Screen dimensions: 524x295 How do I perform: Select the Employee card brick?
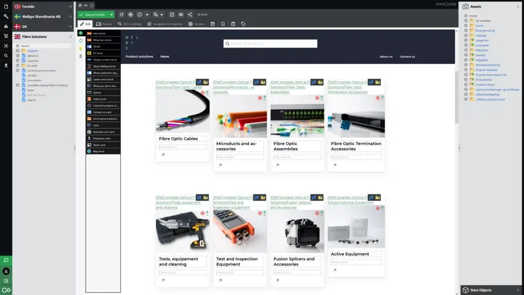pyautogui.click(x=103, y=138)
